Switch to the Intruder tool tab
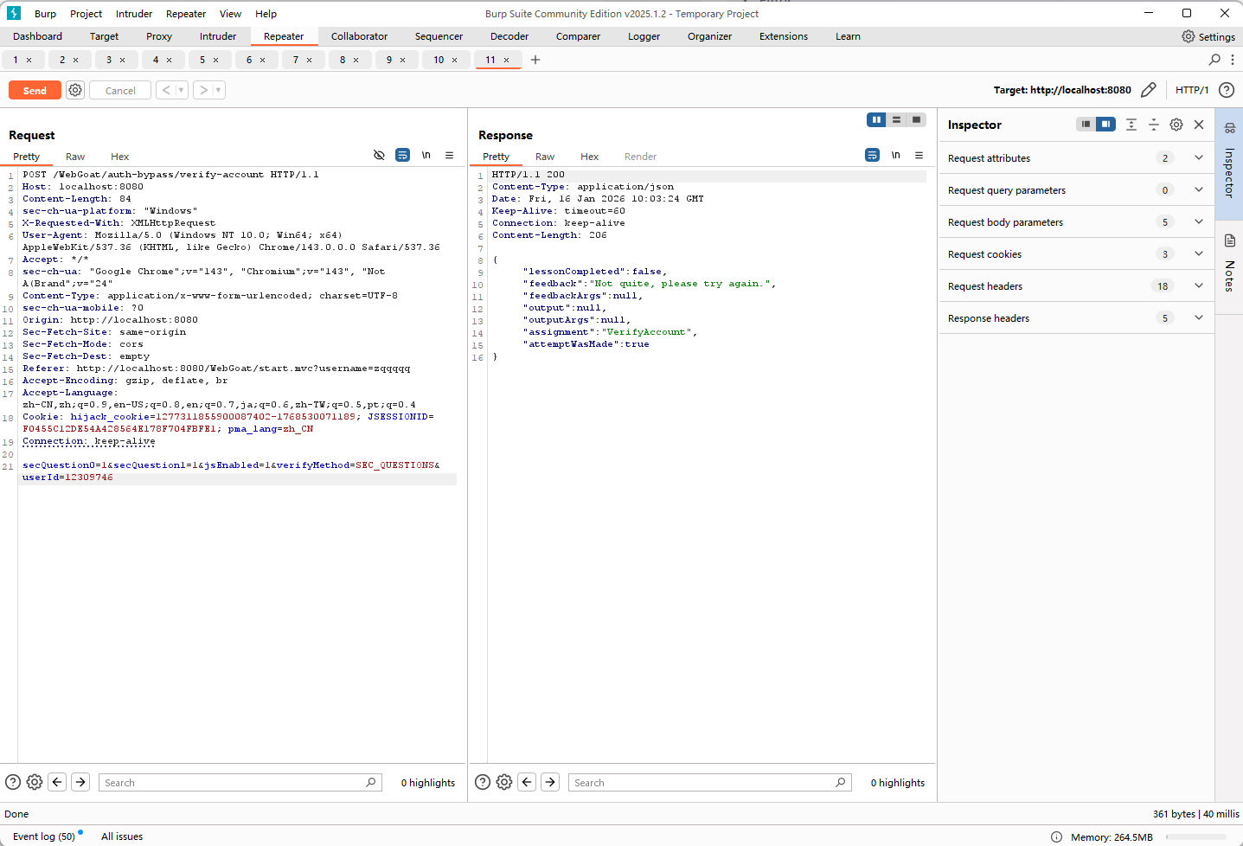This screenshot has width=1243, height=846. pyautogui.click(x=218, y=36)
